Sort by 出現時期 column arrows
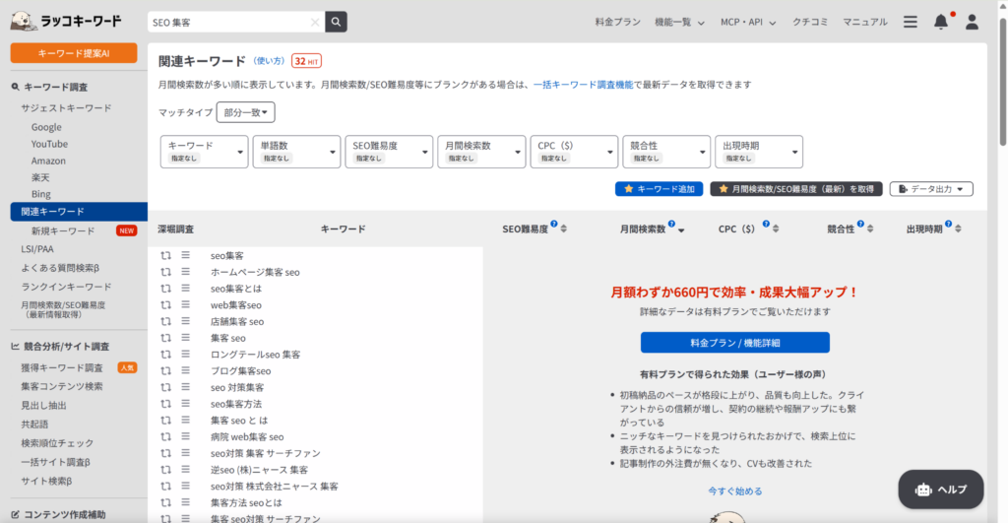 pyautogui.click(x=958, y=229)
